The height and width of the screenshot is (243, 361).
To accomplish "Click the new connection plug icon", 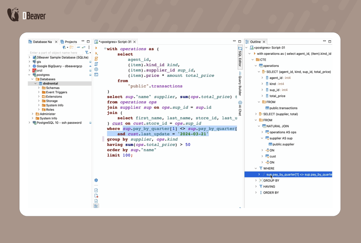I will point(64,48).
